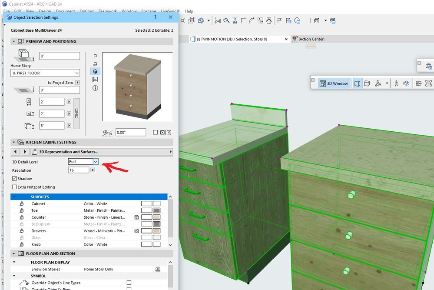Click the Fit in Window icon on 3D toolbar
This screenshot has height=290, width=434.
428,83
